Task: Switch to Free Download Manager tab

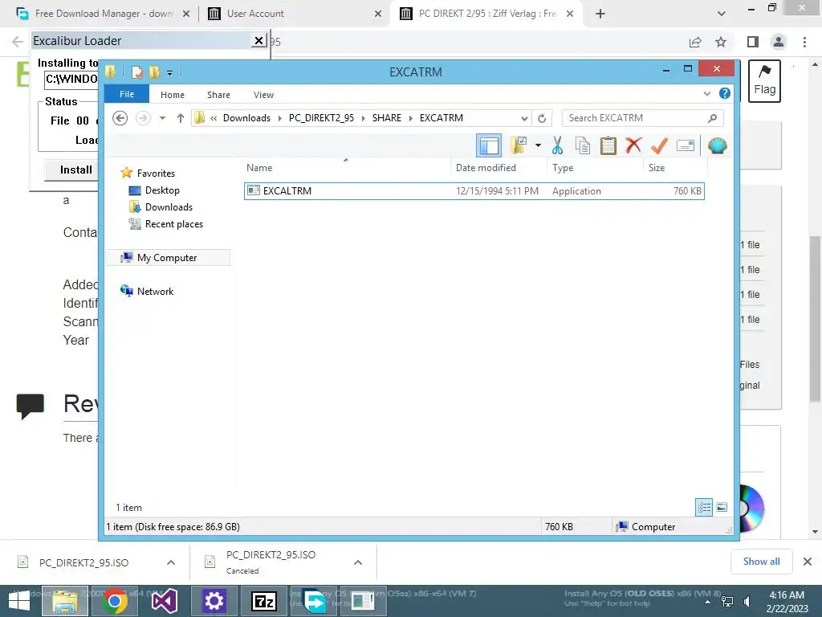Action: (x=104, y=14)
